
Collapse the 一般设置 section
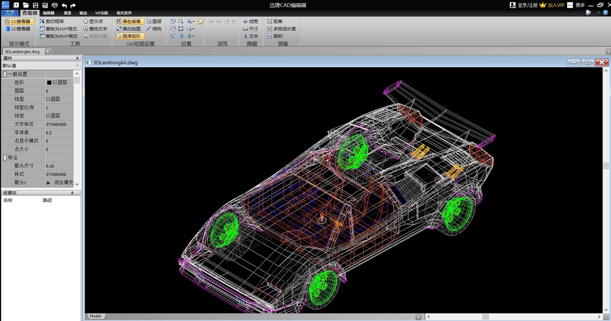pos(5,74)
